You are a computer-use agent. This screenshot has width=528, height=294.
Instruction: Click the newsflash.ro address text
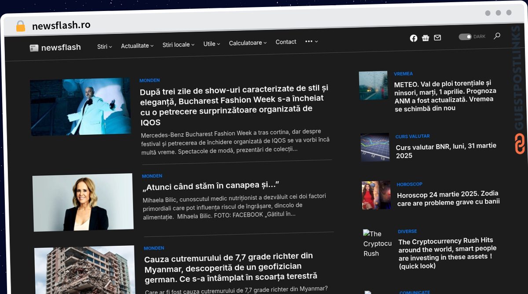(61, 25)
